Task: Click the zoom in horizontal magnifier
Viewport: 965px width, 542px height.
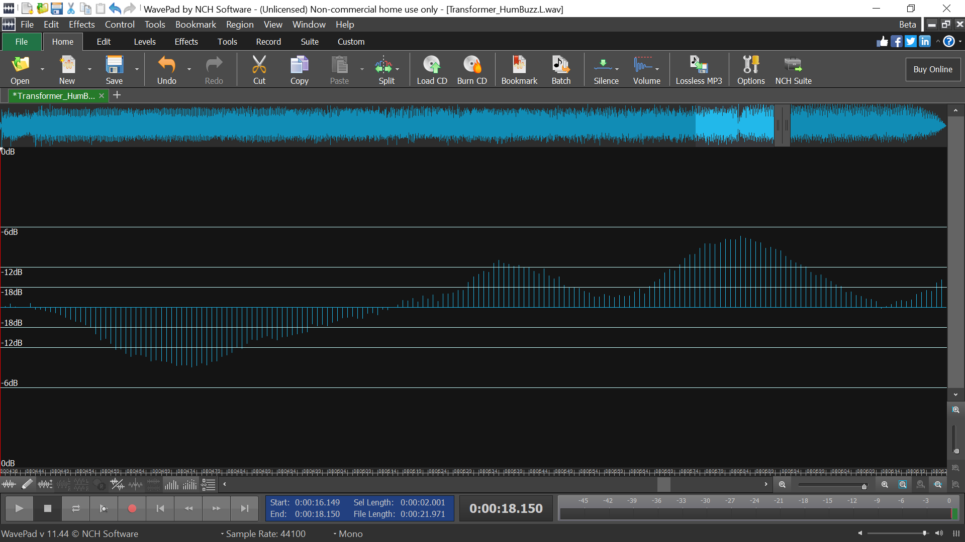Action: pyautogui.click(x=885, y=485)
